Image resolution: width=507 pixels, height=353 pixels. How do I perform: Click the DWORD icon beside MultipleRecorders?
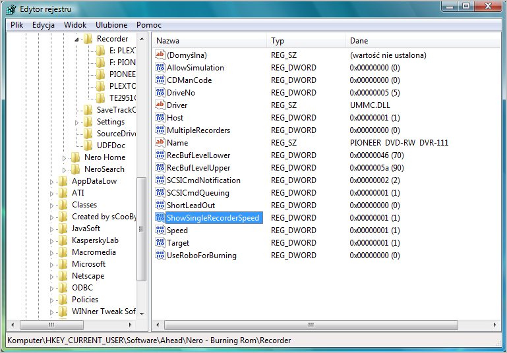click(x=160, y=130)
